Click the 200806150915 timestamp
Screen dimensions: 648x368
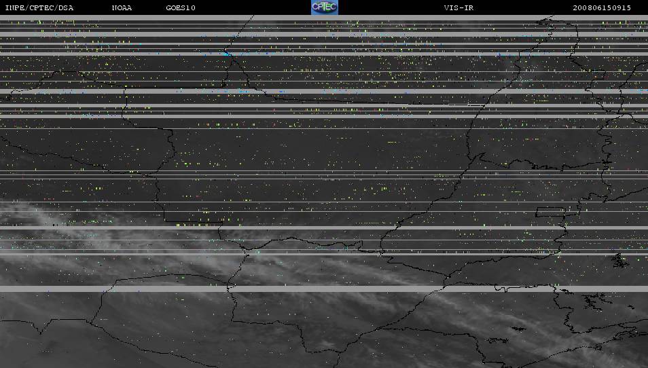click(x=602, y=8)
